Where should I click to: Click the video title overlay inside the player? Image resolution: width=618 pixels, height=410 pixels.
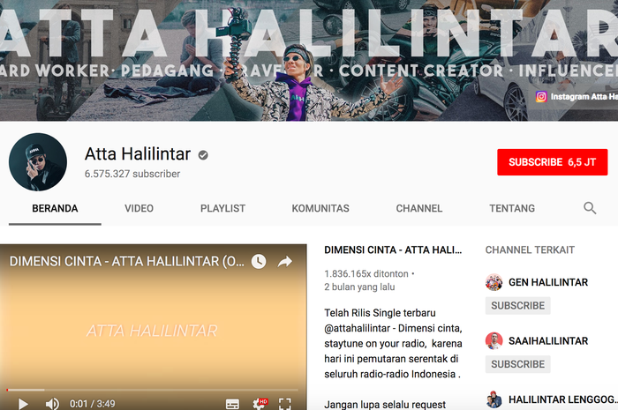coord(127,261)
